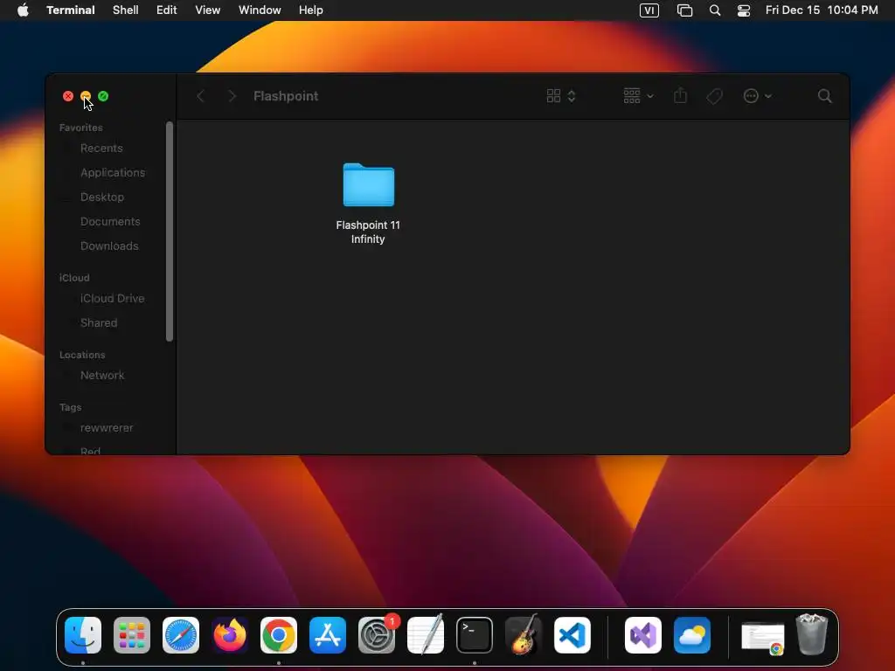Click the date and time display
895x671 pixels.
822,10
